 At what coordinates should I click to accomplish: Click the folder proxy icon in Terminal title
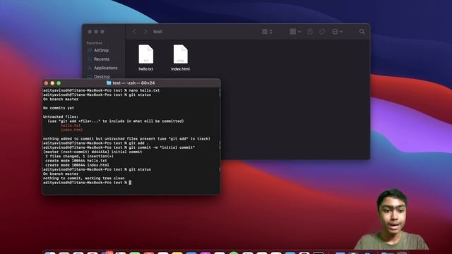[x=109, y=83]
